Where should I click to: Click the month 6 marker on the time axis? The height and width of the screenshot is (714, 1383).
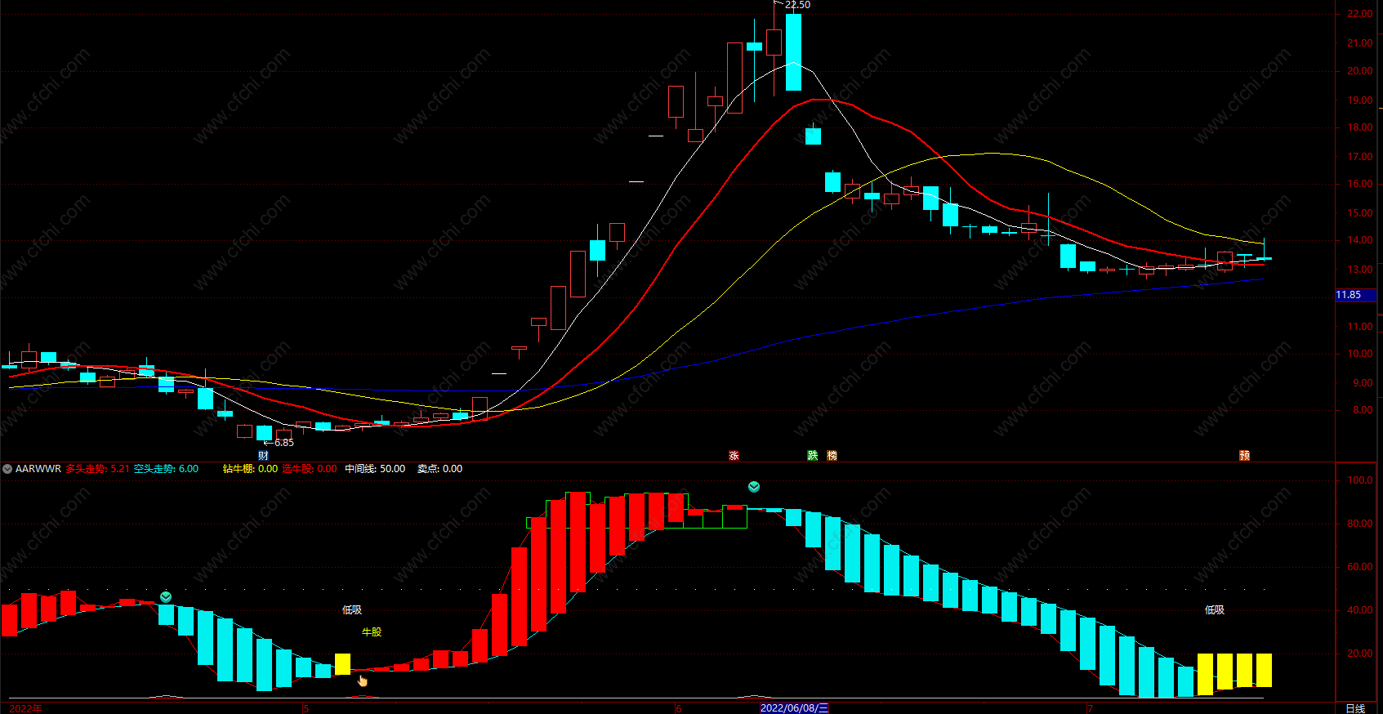tap(678, 708)
